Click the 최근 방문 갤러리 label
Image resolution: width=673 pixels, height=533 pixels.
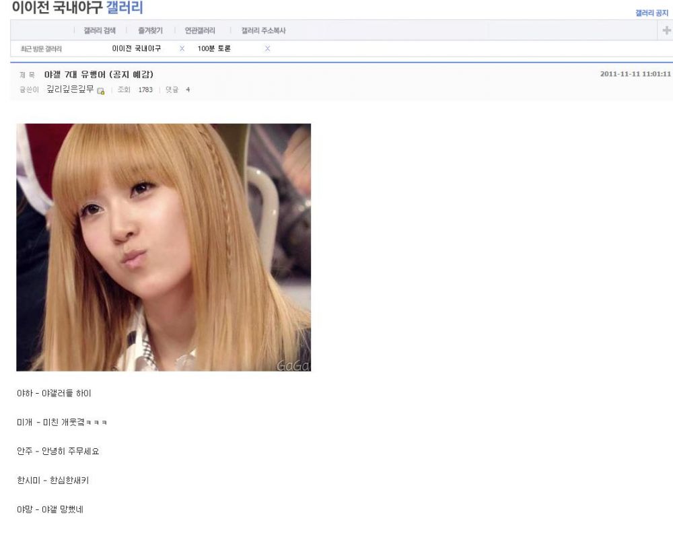[42, 49]
